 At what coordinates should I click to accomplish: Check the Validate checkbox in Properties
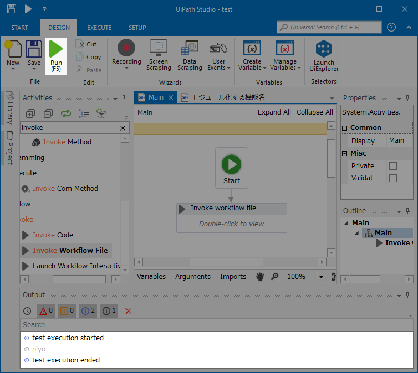pos(393,178)
